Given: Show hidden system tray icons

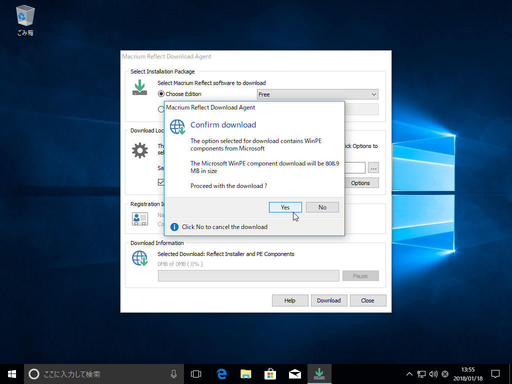Looking at the screenshot, I should (x=409, y=374).
